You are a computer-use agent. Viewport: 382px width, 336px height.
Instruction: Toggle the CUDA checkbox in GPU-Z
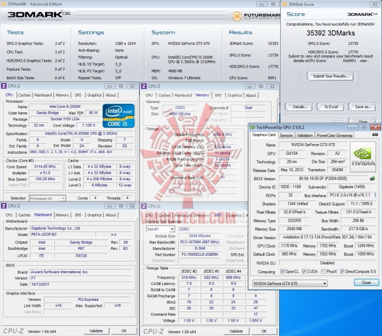point(304,271)
